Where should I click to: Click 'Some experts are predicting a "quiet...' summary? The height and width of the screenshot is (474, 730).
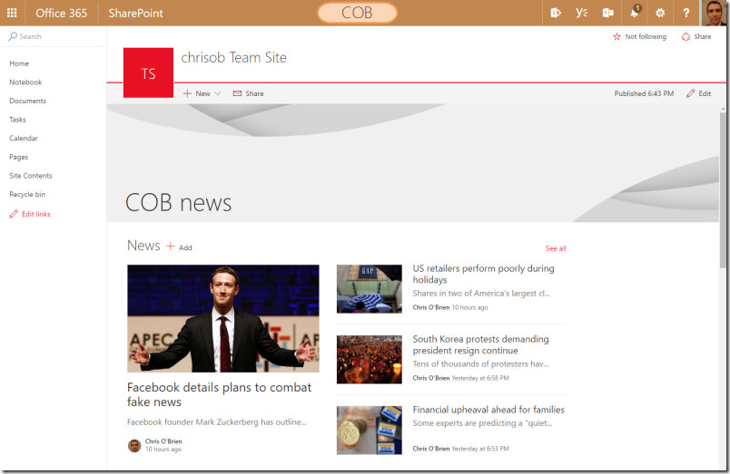(482, 423)
